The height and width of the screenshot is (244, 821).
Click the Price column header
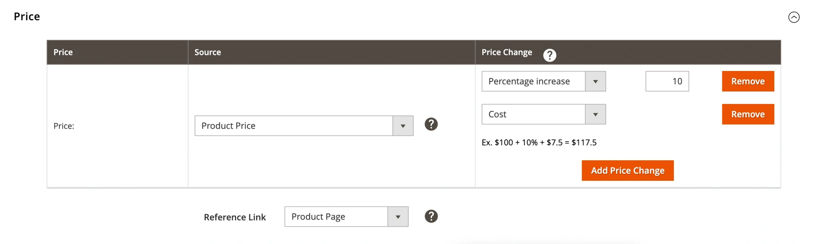coord(63,52)
